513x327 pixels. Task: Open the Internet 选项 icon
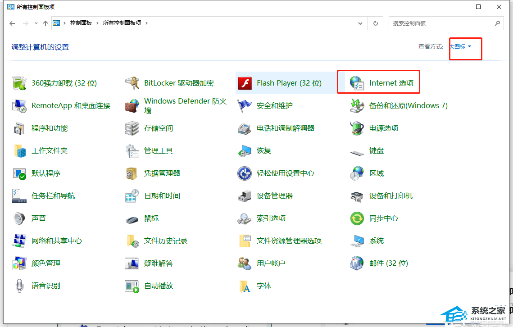coord(357,83)
